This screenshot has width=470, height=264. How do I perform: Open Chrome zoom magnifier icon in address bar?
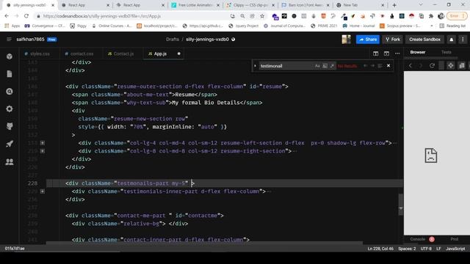point(242,16)
